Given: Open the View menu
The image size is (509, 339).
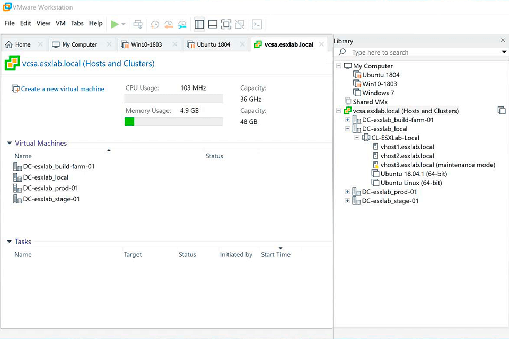Looking at the screenshot, I should pos(43,23).
